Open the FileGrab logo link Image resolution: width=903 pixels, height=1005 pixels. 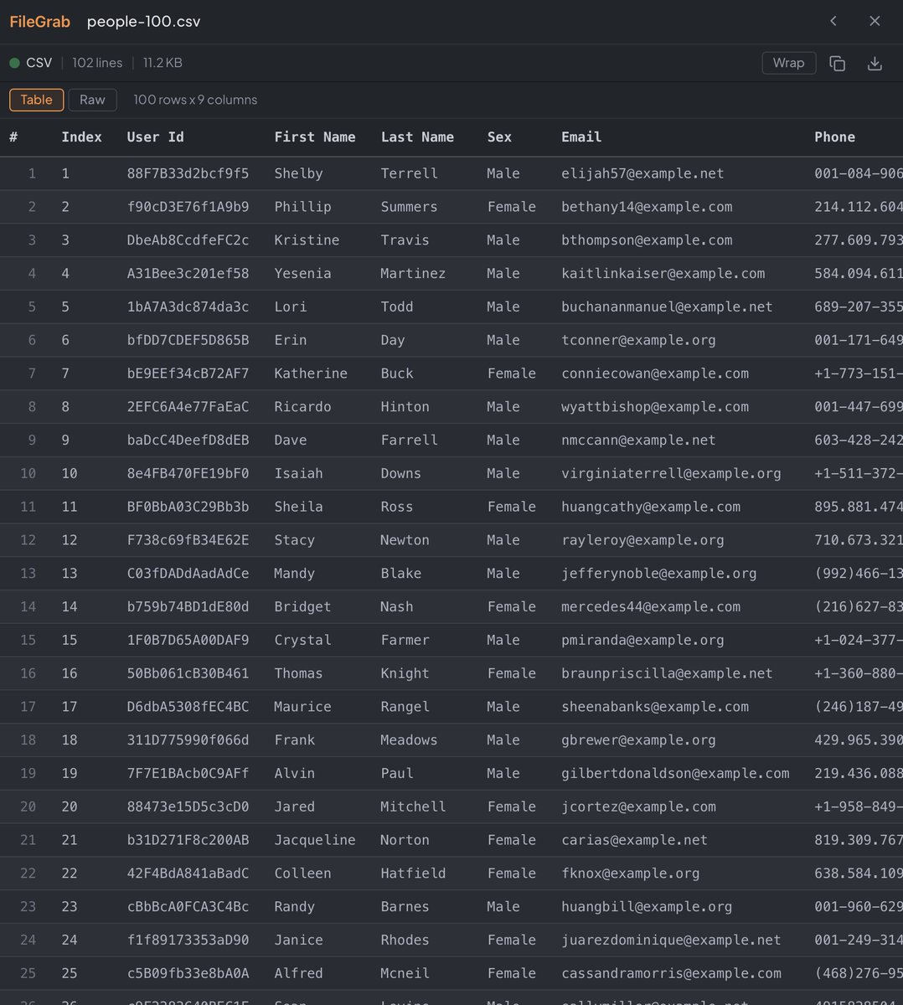pyautogui.click(x=39, y=21)
